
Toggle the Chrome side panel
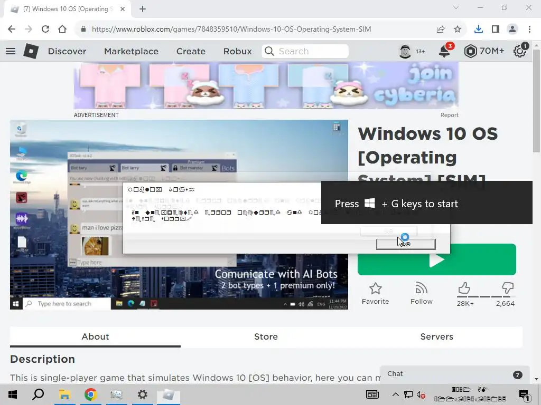[496, 30]
